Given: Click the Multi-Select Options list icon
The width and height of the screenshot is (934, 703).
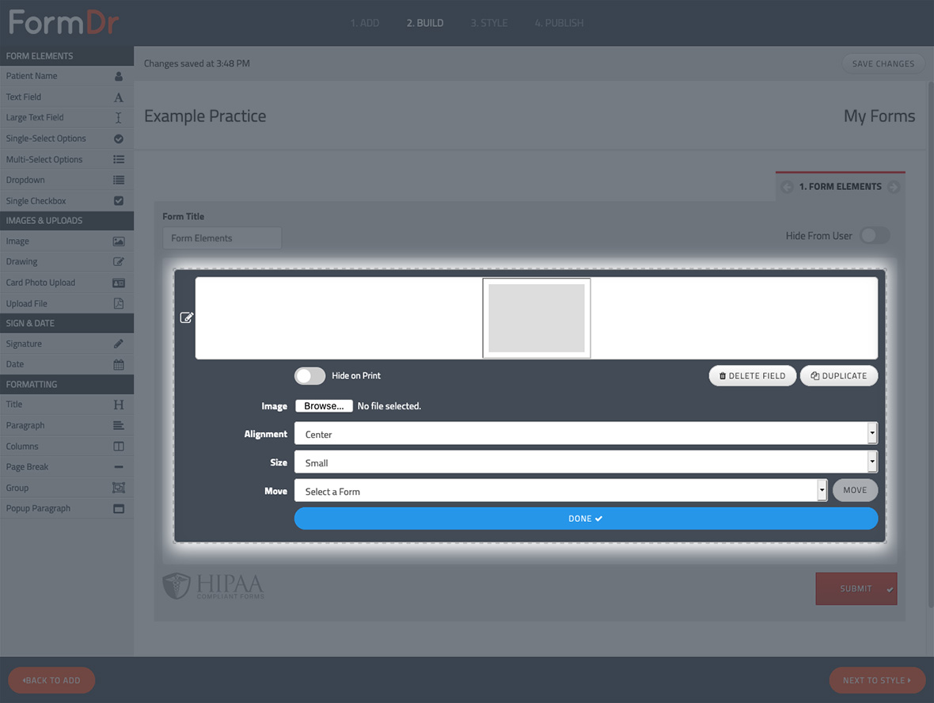Looking at the screenshot, I should pyautogui.click(x=119, y=160).
